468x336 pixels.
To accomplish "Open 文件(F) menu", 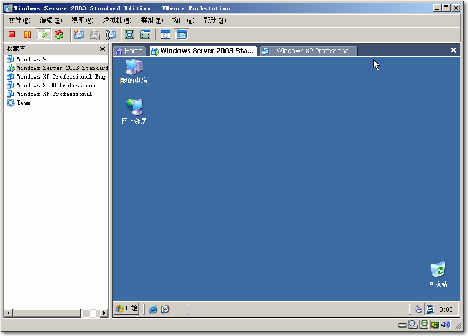I will pos(20,20).
